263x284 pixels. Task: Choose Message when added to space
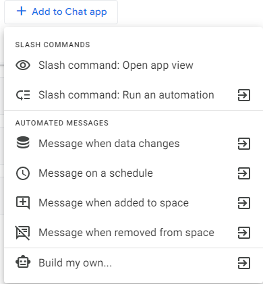click(x=134, y=203)
